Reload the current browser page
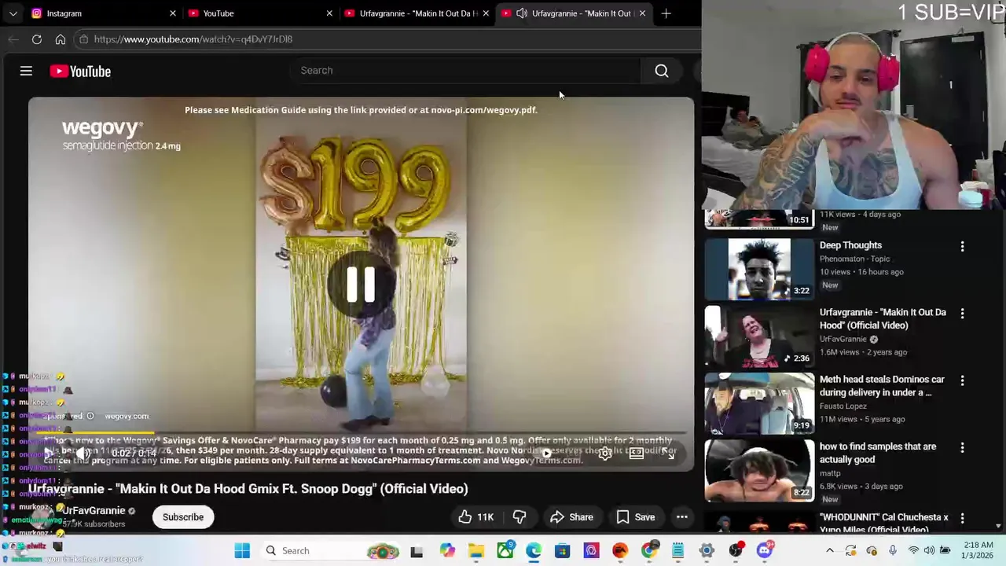The width and height of the screenshot is (1006, 566). [x=37, y=39]
